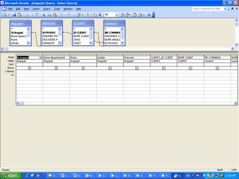Click the Undo toolbar icon
This screenshot has width=239, height=179.
(x=61, y=15)
